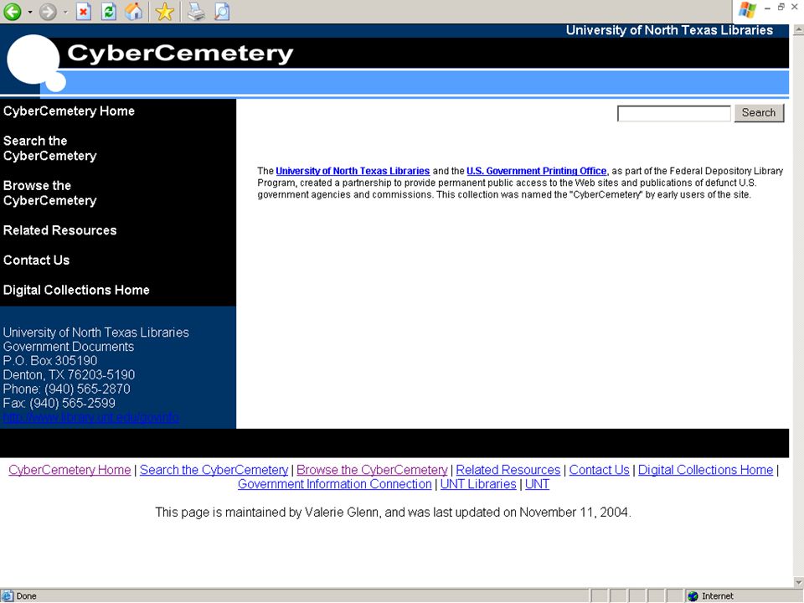Click the phone number (940) 565-2870 text
Image resolution: width=804 pixels, height=603 pixels.
pyautogui.click(x=87, y=389)
